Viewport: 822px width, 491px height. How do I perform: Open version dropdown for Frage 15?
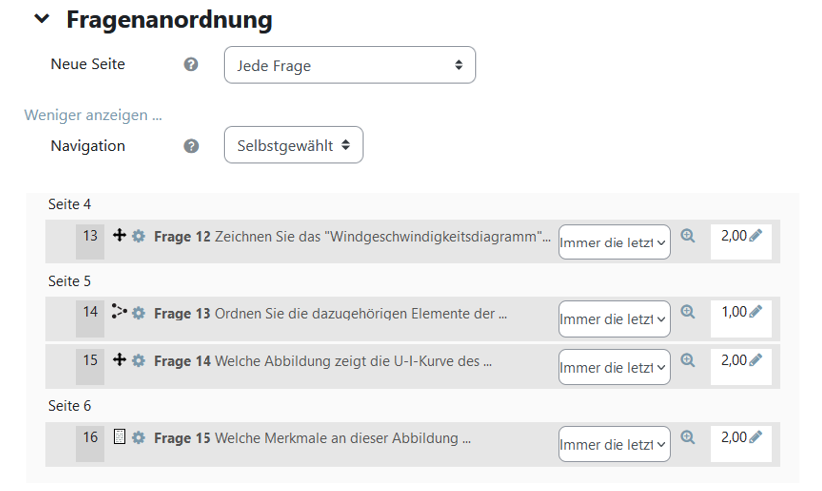(x=615, y=444)
